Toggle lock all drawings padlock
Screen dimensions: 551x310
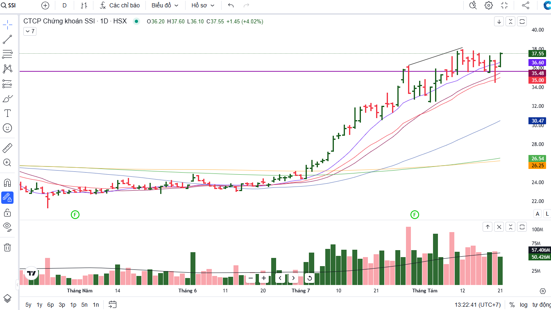[x=7, y=212]
